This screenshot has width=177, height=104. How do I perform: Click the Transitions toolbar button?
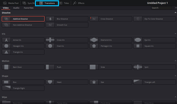[47, 3]
